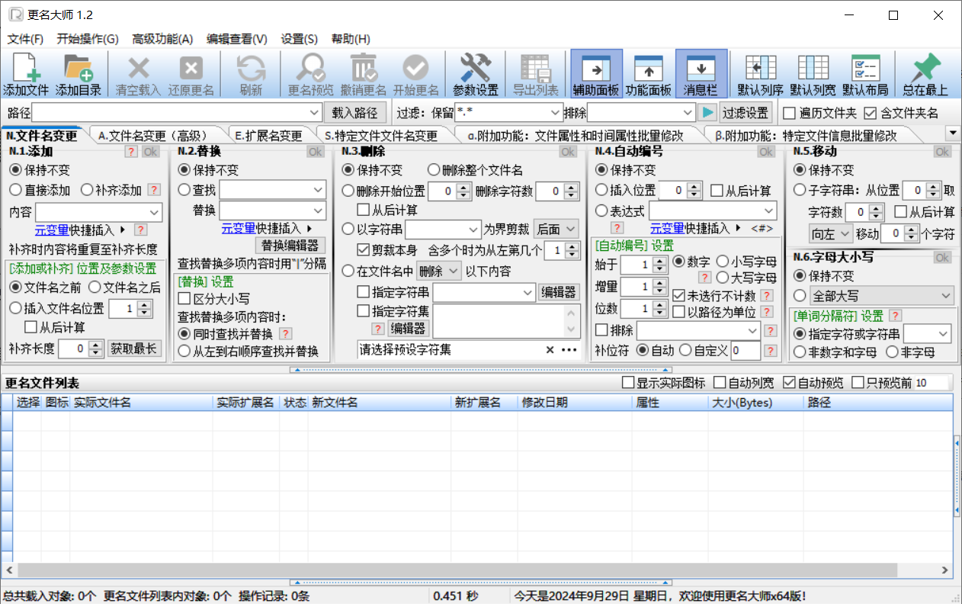The width and height of the screenshot is (962, 604).
Task: Select the 小写字母 radio option
Action: (x=722, y=262)
